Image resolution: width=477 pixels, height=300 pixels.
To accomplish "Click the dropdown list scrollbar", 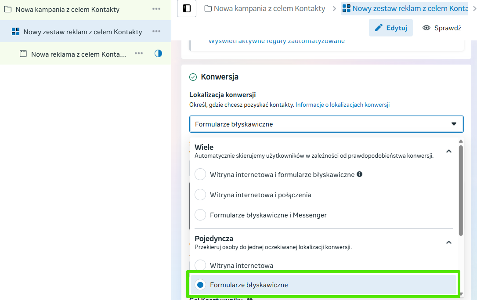I will pos(460,189).
